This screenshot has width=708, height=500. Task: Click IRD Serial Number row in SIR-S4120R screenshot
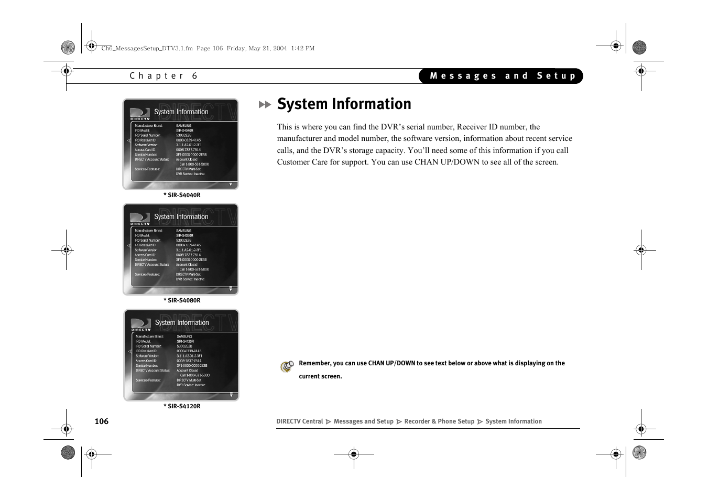coord(164,346)
